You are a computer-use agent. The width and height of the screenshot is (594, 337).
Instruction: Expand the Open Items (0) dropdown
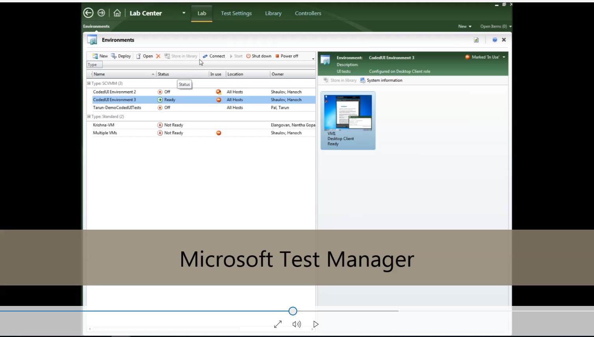(496, 26)
